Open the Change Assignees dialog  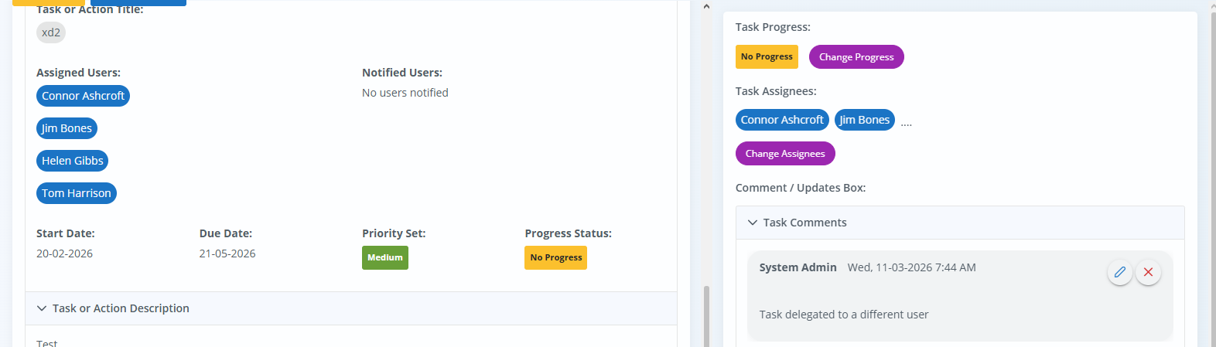click(x=785, y=154)
